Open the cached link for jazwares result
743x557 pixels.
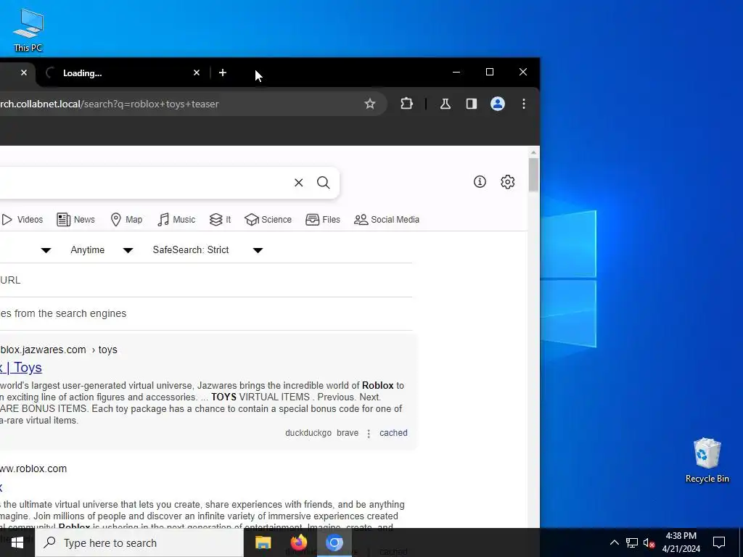393,433
